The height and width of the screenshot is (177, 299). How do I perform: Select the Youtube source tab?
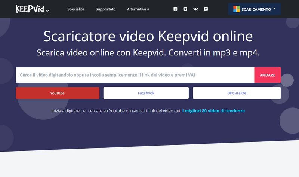(58, 93)
